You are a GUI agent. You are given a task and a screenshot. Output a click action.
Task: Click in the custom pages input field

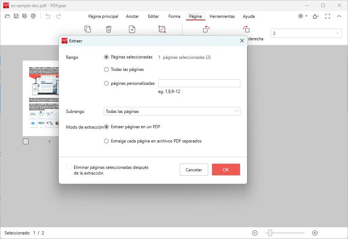[x=199, y=83]
